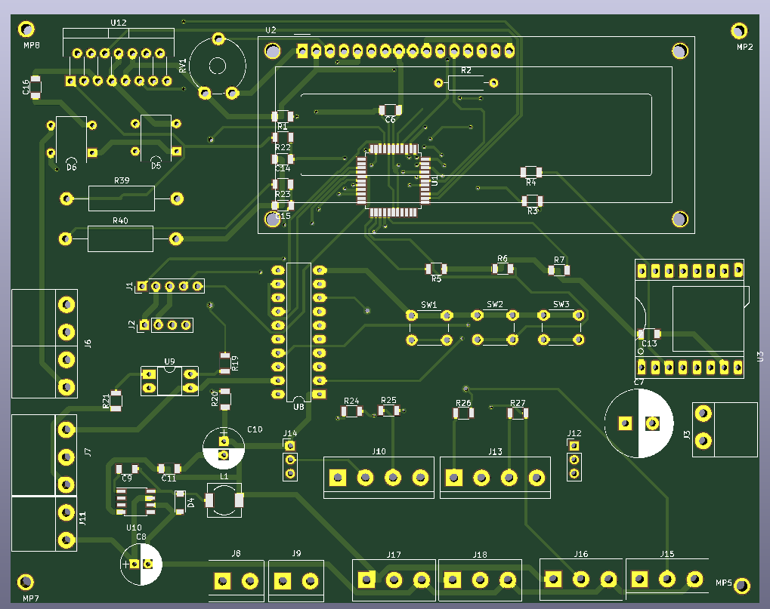Click the R1 label text
770x609 pixels.
point(283,127)
